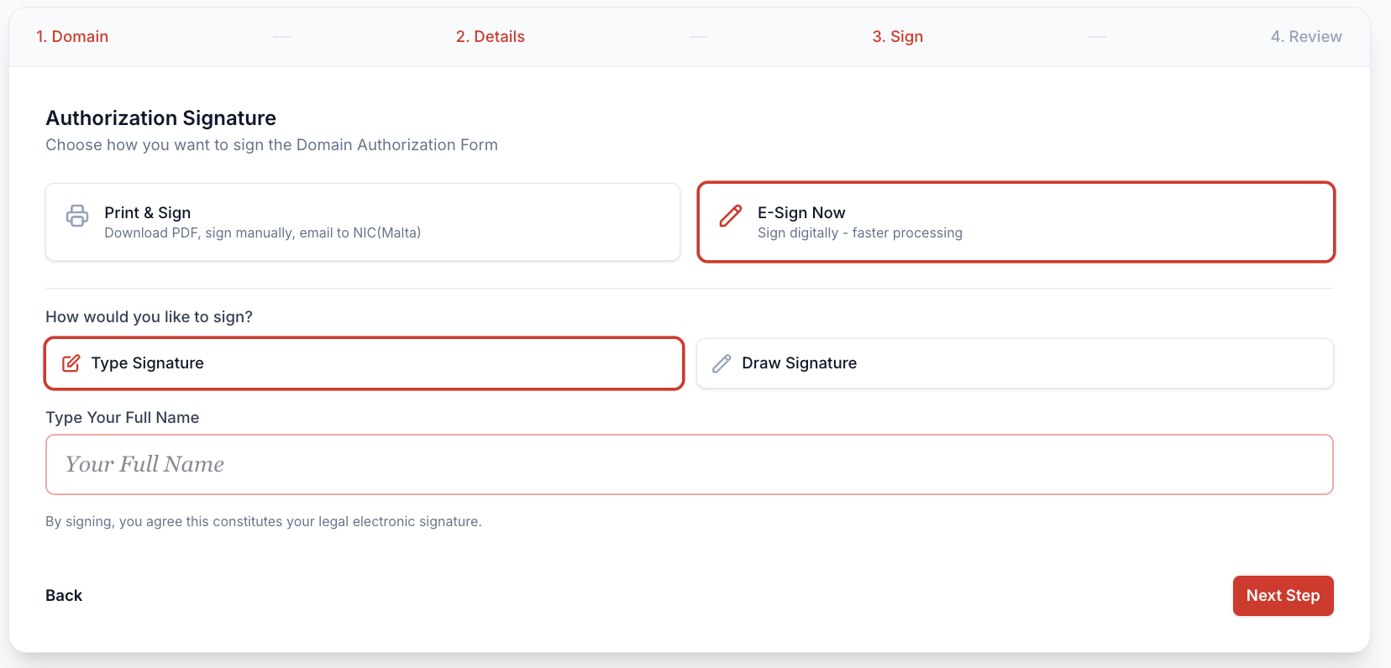Click the pencil icon beside Draw Signature
Screen dimensions: 1391x668
coord(722,363)
